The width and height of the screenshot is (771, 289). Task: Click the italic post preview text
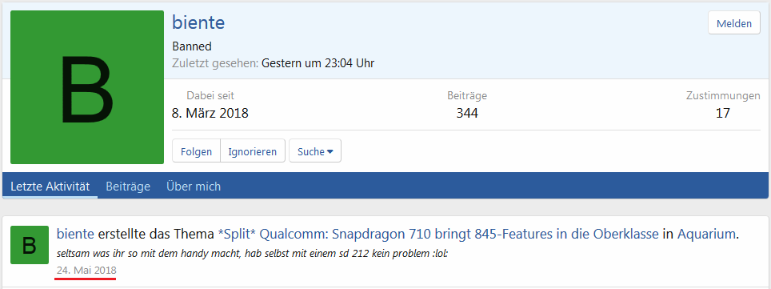(252, 255)
